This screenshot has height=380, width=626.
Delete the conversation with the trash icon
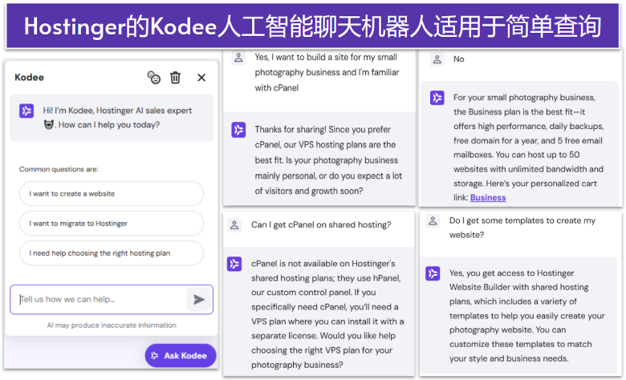(x=175, y=77)
